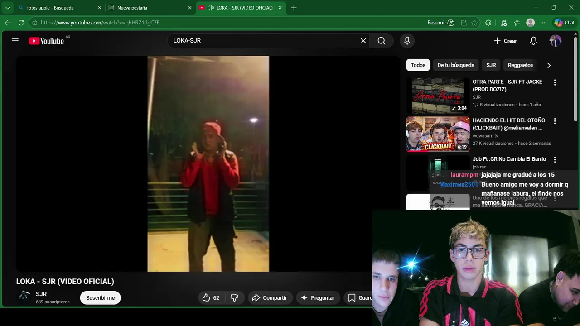This screenshot has height=326, width=580.
Task: Click the wowasam tv channel name
Action: coord(485,136)
